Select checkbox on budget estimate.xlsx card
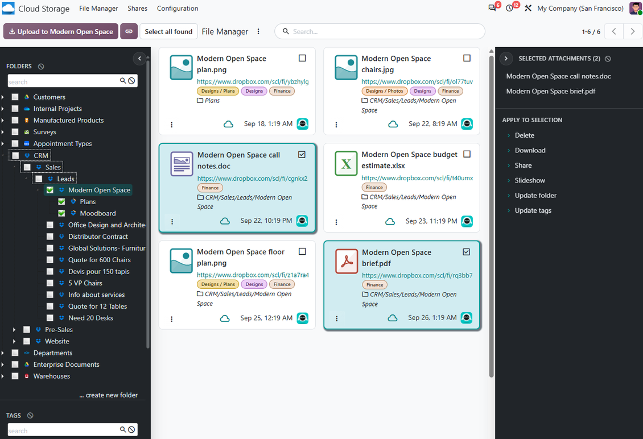Viewport: 643px width, 439px height. (x=467, y=154)
